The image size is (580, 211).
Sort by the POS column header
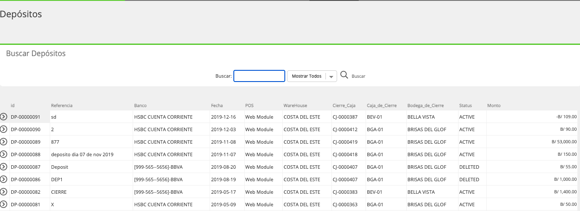point(249,105)
